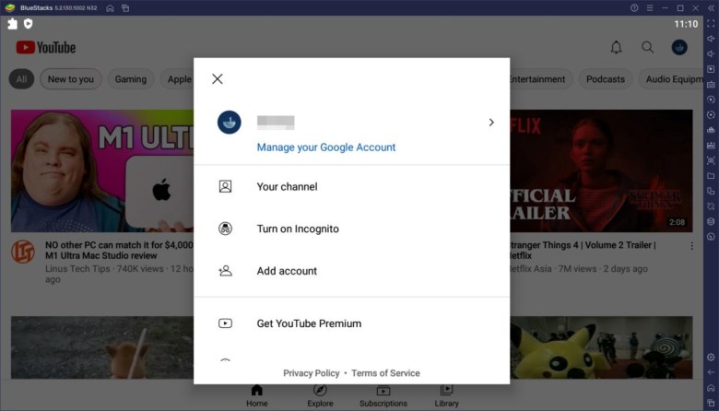Select the Podcasts filter chip

click(x=605, y=79)
